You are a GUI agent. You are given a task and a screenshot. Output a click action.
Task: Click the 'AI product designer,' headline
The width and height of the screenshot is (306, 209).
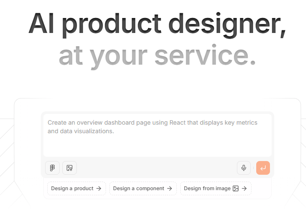click(158, 24)
